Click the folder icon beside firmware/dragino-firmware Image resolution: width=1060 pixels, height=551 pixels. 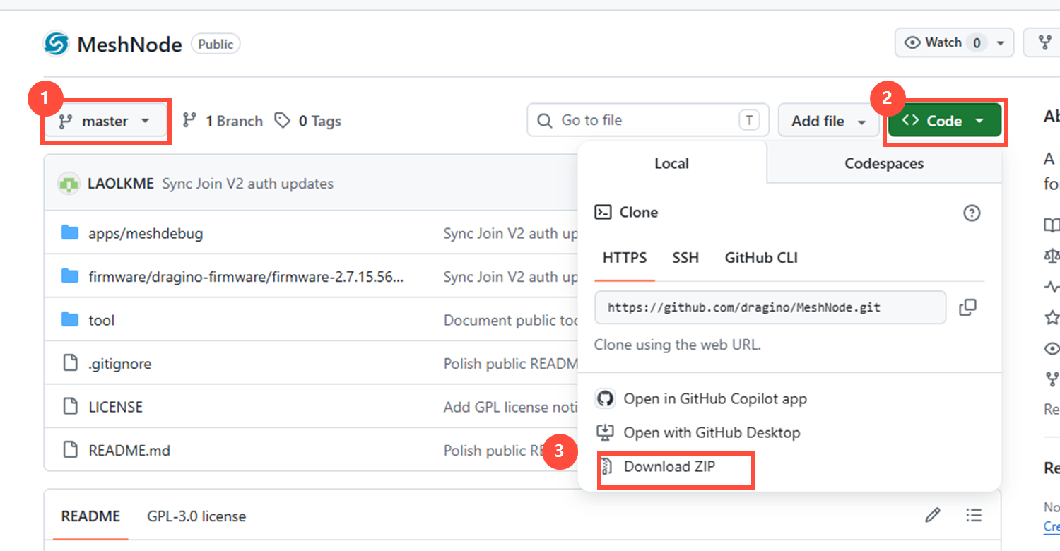(70, 276)
